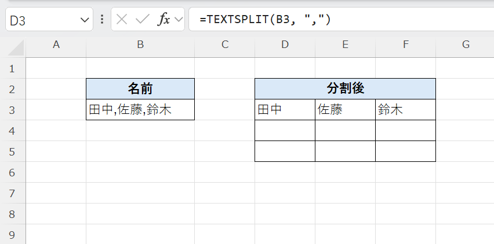Select cell D3 containing 田中

click(x=285, y=110)
